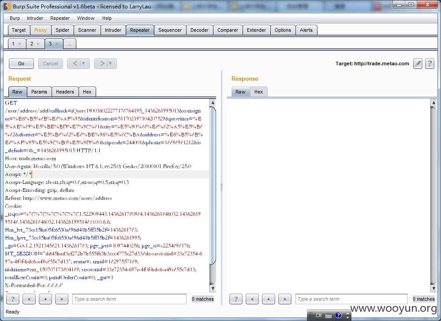
Task: Switch to the Options tab
Action: pos(283,30)
